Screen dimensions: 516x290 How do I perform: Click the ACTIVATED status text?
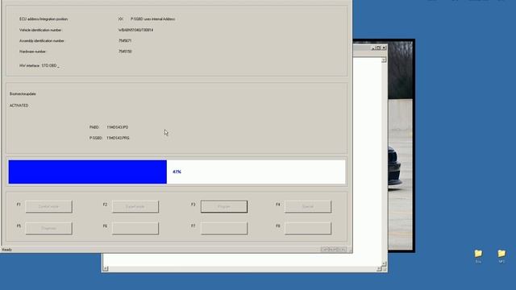click(x=19, y=106)
